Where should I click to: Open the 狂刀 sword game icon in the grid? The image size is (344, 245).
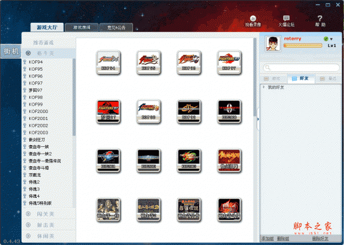(x=229, y=161)
